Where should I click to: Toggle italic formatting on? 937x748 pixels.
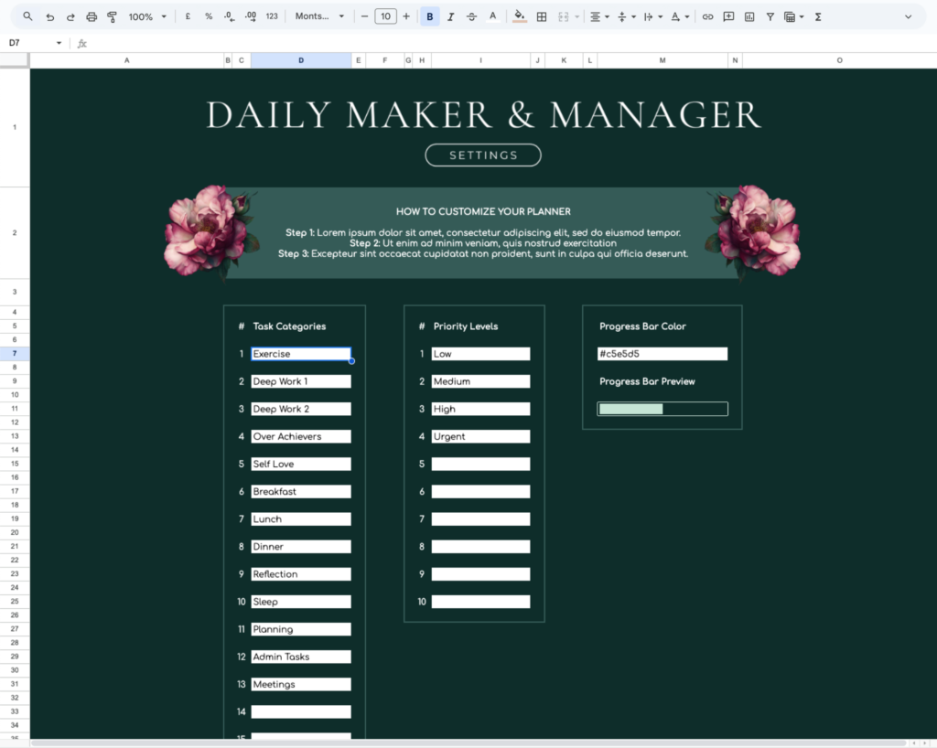click(451, 16)
